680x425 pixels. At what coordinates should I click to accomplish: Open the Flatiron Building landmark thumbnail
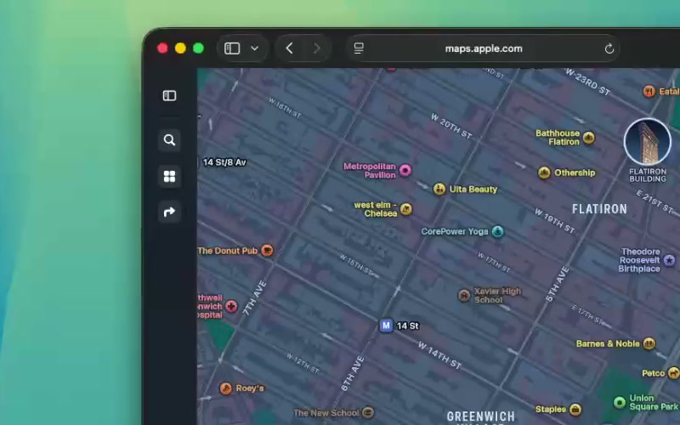[x=648, y=142]
